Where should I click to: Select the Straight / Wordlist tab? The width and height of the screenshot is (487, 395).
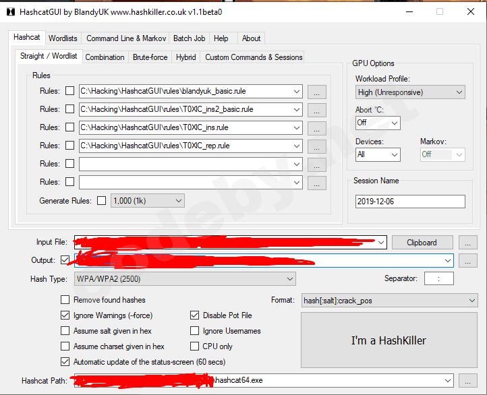point(49,56)
